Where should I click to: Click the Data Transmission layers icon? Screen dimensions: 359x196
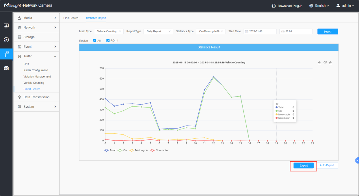20,97
